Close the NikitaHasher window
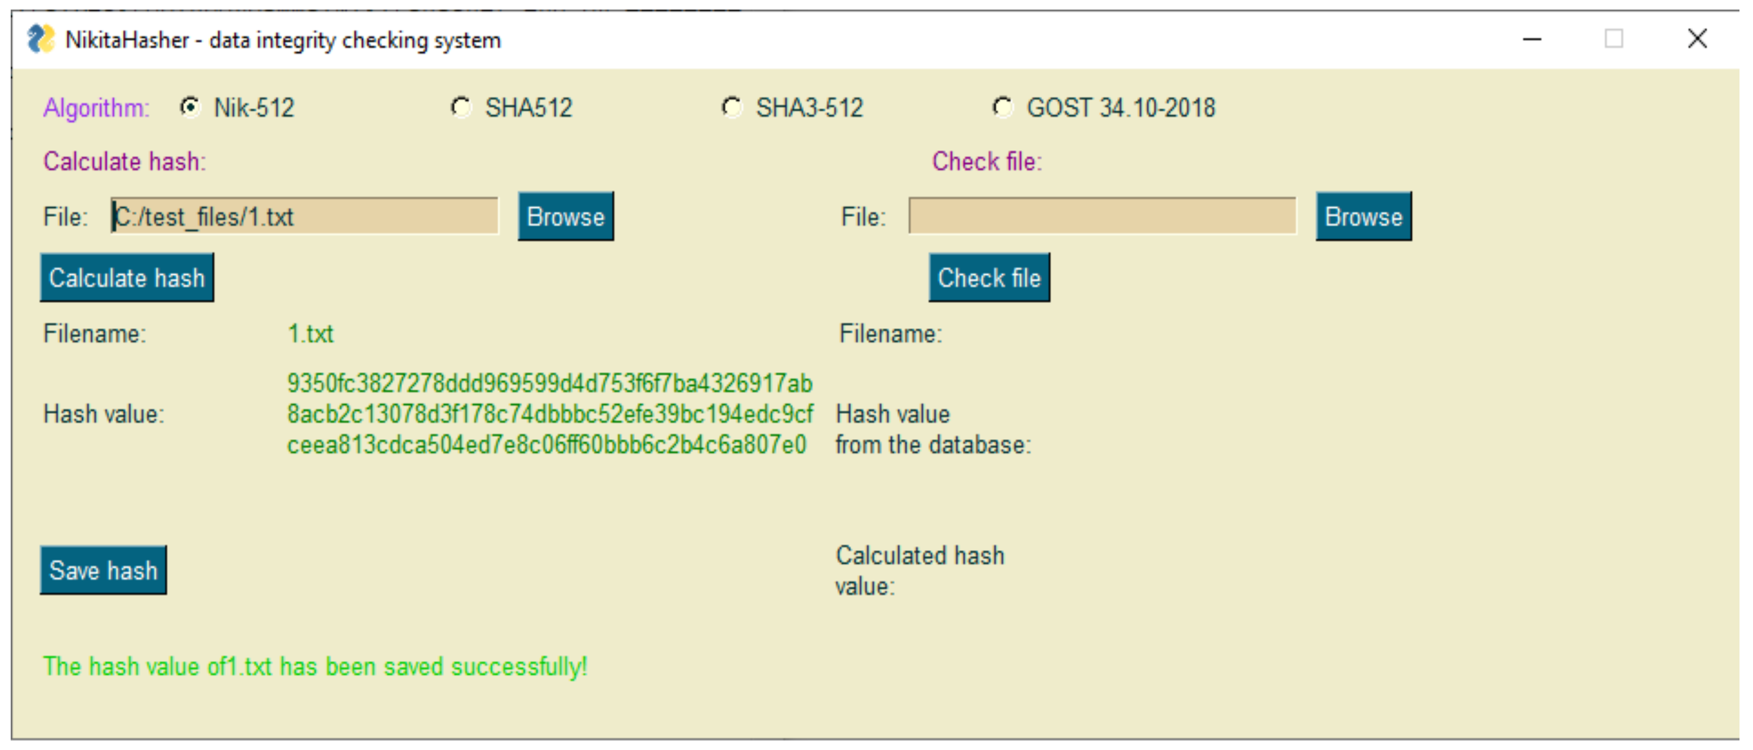1753x750 pixels. pyautogui.click(x=1697, y=39)
